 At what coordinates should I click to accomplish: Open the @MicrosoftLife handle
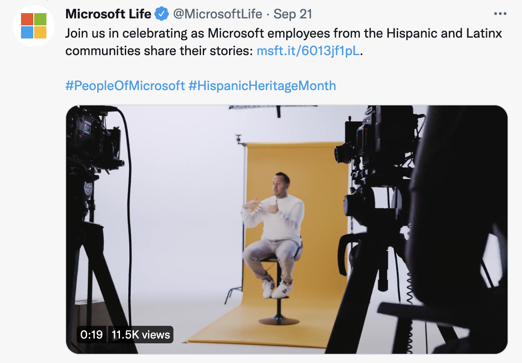click(x=218, y=14)
